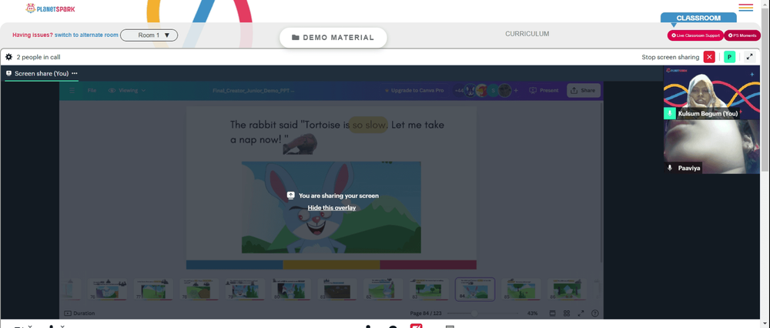Add collaborator with plus icon
Viewport: 770px width, 328px height.
[x=516, y=90]
